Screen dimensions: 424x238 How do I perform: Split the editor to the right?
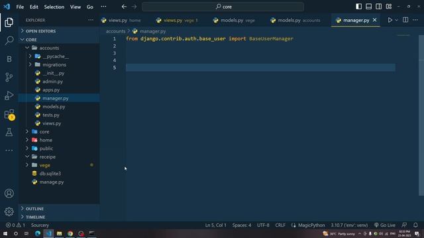click(405, 20)
